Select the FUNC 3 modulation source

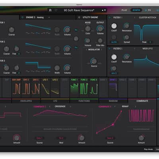(x=94, y=87)
